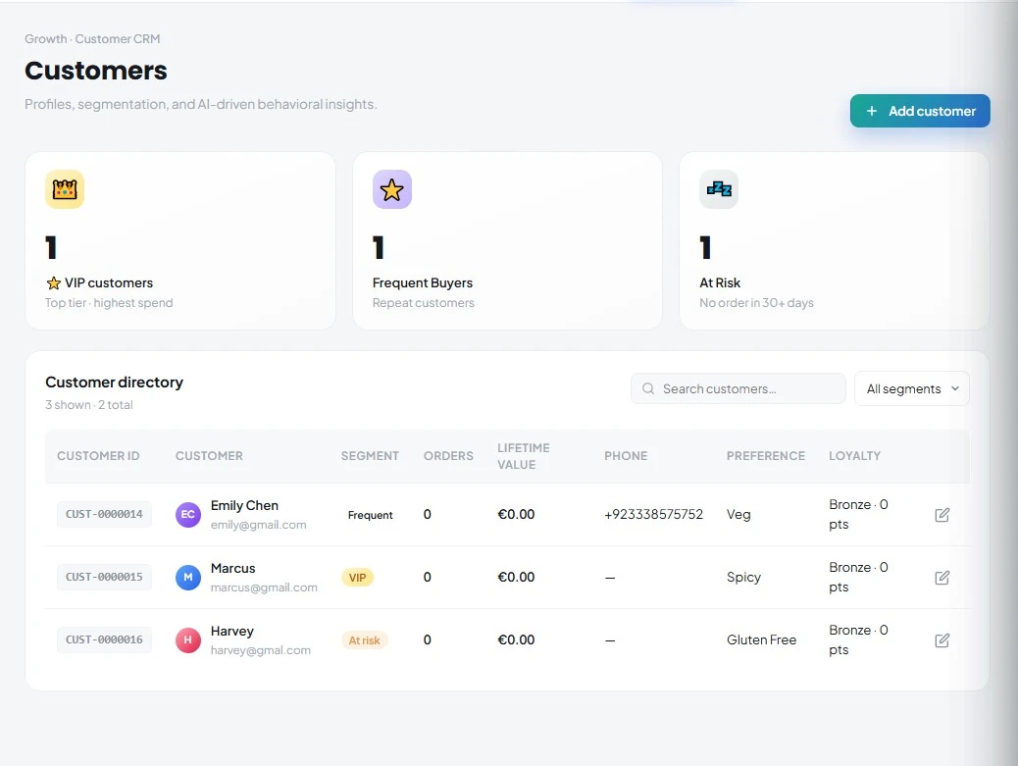Click Harvey's red H avatar
Viewport: 1018px width, 766px height.
click(187, 640)
